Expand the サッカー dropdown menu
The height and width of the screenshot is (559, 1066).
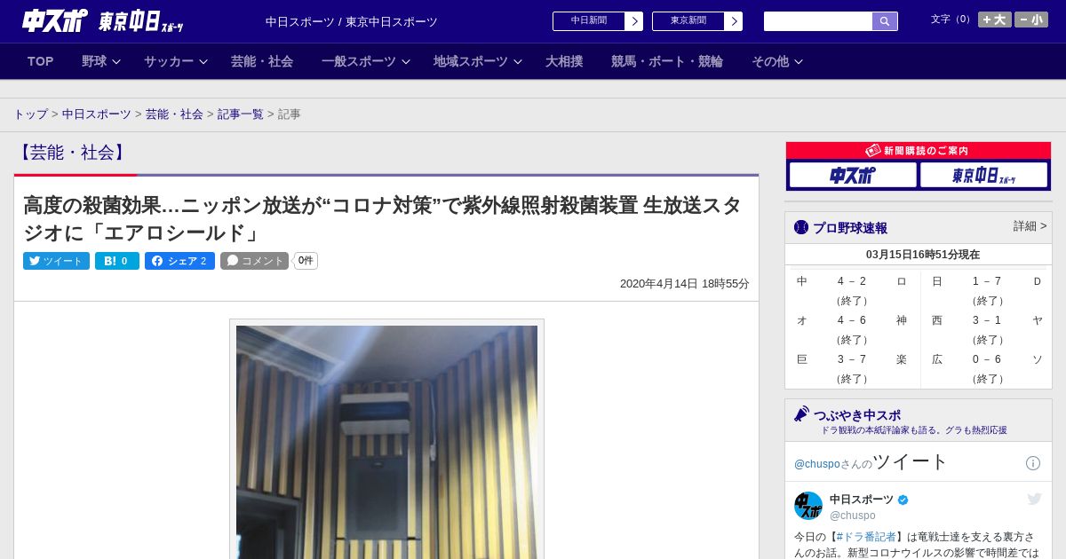[176, 61]
